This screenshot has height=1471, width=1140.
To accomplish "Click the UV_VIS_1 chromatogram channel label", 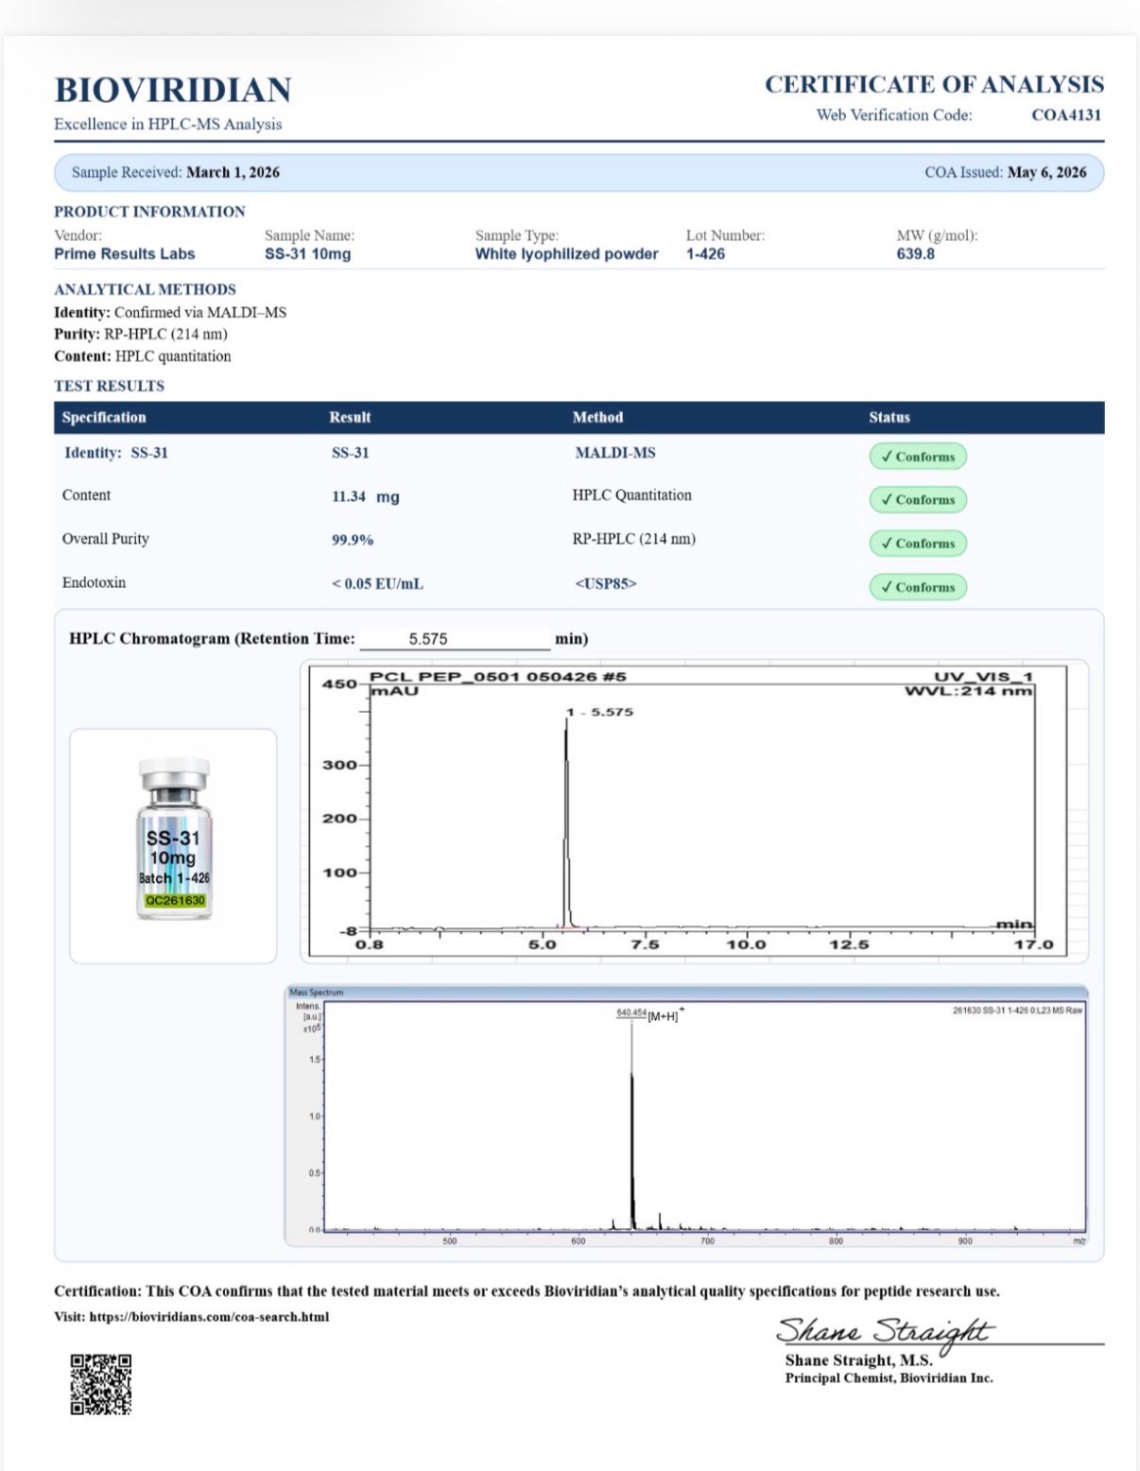I will click(983, 677).
